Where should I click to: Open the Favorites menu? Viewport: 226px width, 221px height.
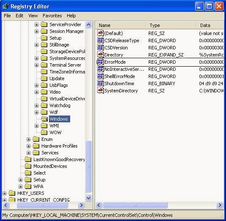[x=52, y=16]
